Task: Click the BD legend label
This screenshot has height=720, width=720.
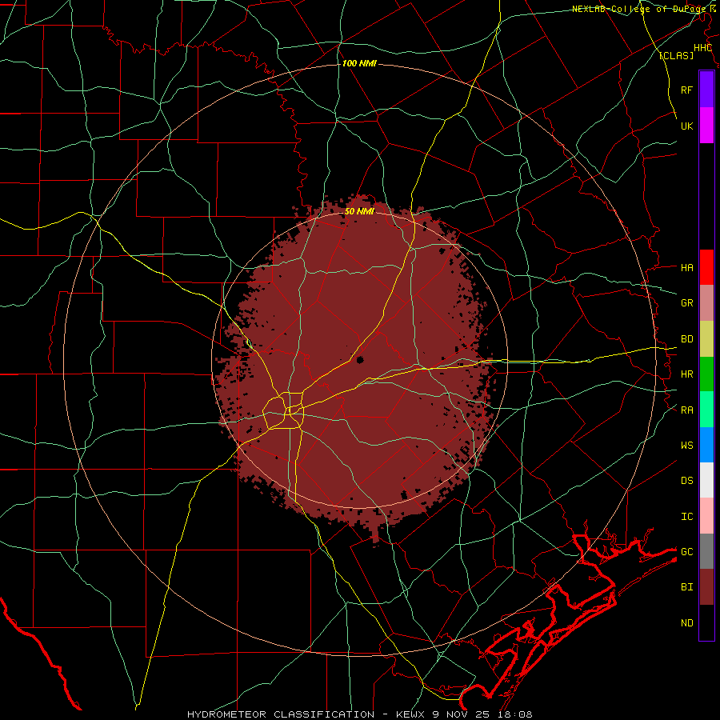Action: click(686, 339)
